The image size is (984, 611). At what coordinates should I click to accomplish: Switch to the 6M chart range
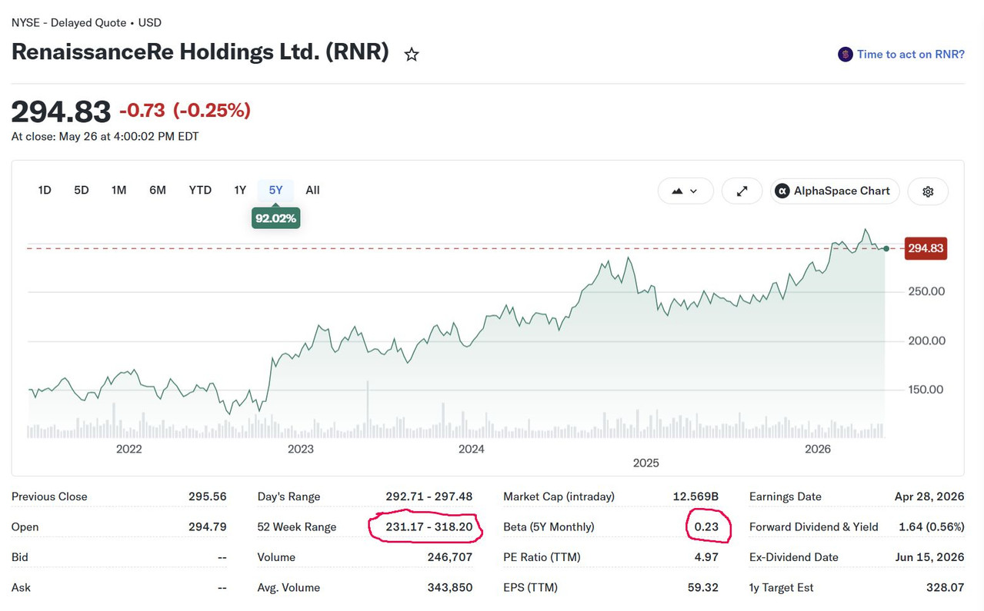pyautogui.click(x=158, y=190)
